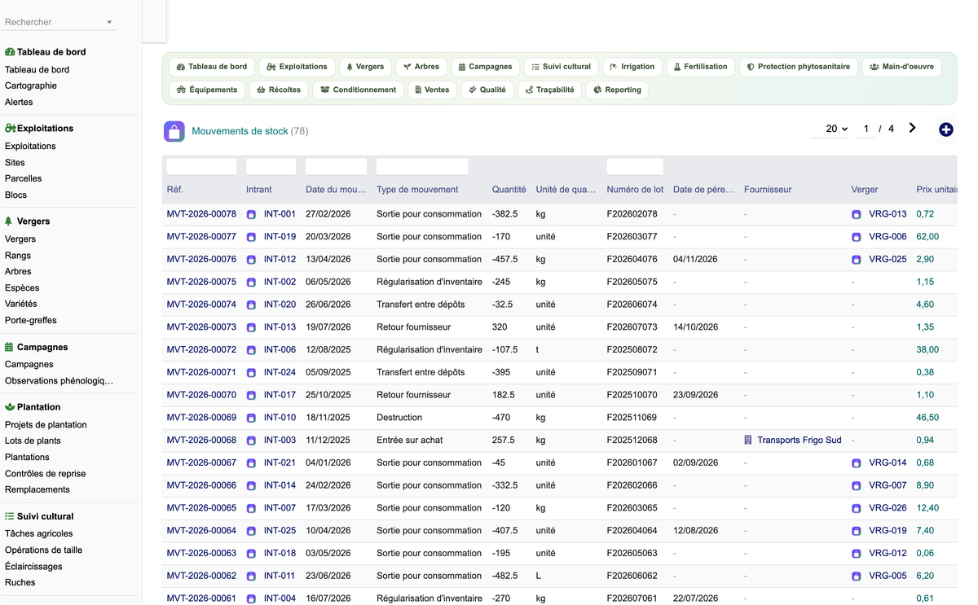Open the Conditionnement tab
978x605 pixels.
[359, 90]
